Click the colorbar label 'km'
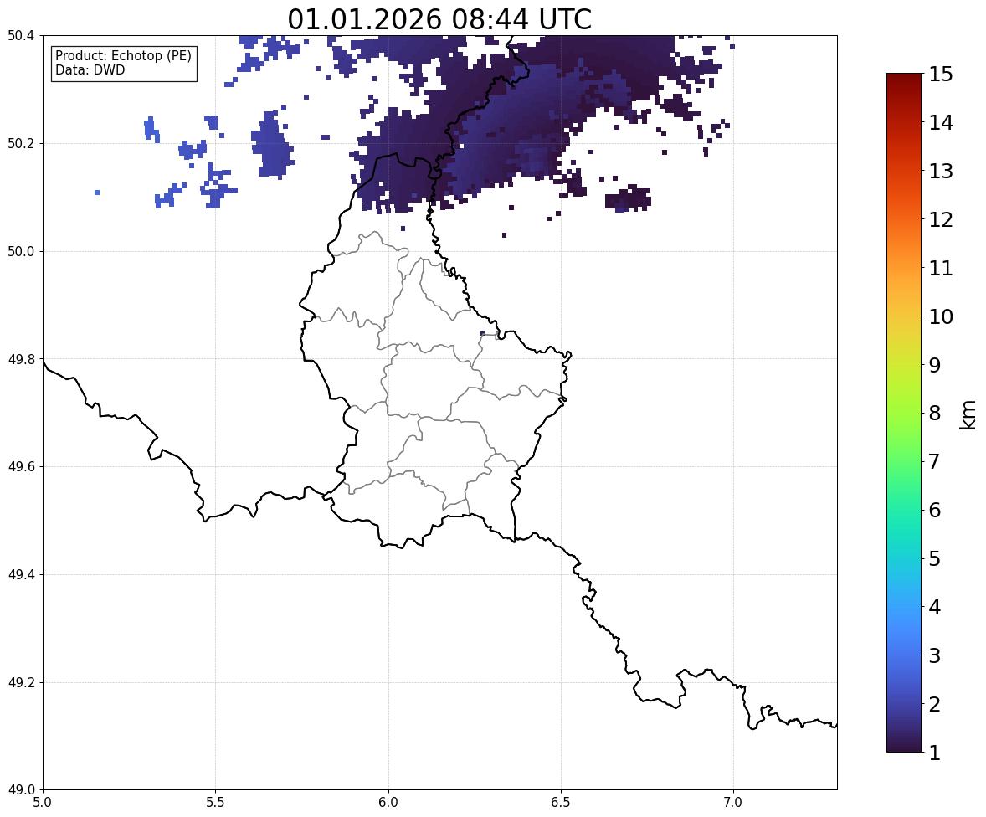 click(968, 414)
